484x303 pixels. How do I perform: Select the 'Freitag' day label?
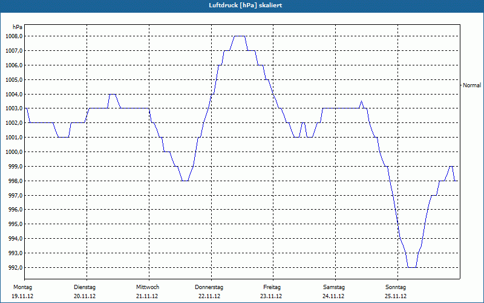[x=272, y=287]
